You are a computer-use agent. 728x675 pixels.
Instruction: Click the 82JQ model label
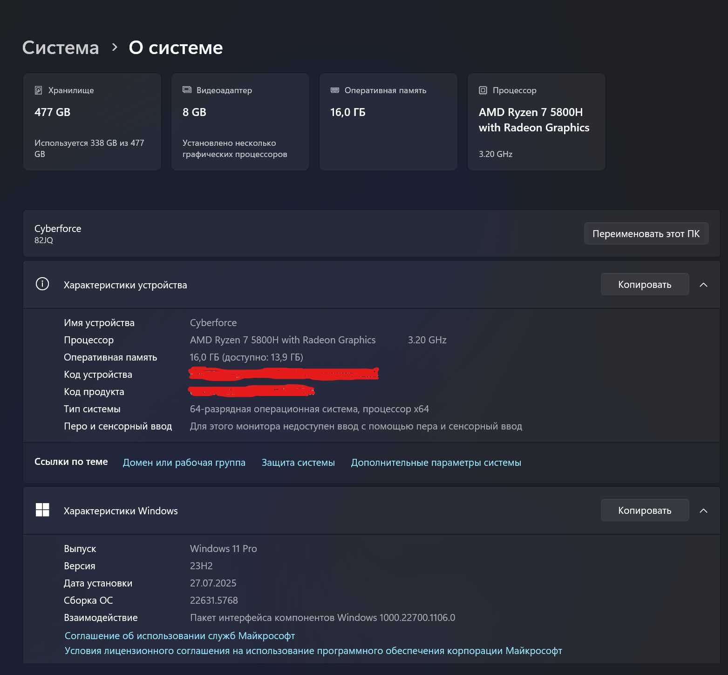(x=44, y=240)
